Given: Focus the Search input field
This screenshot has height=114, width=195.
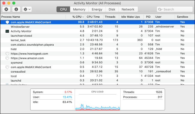Looking at the screenshot, I should 175,9.
